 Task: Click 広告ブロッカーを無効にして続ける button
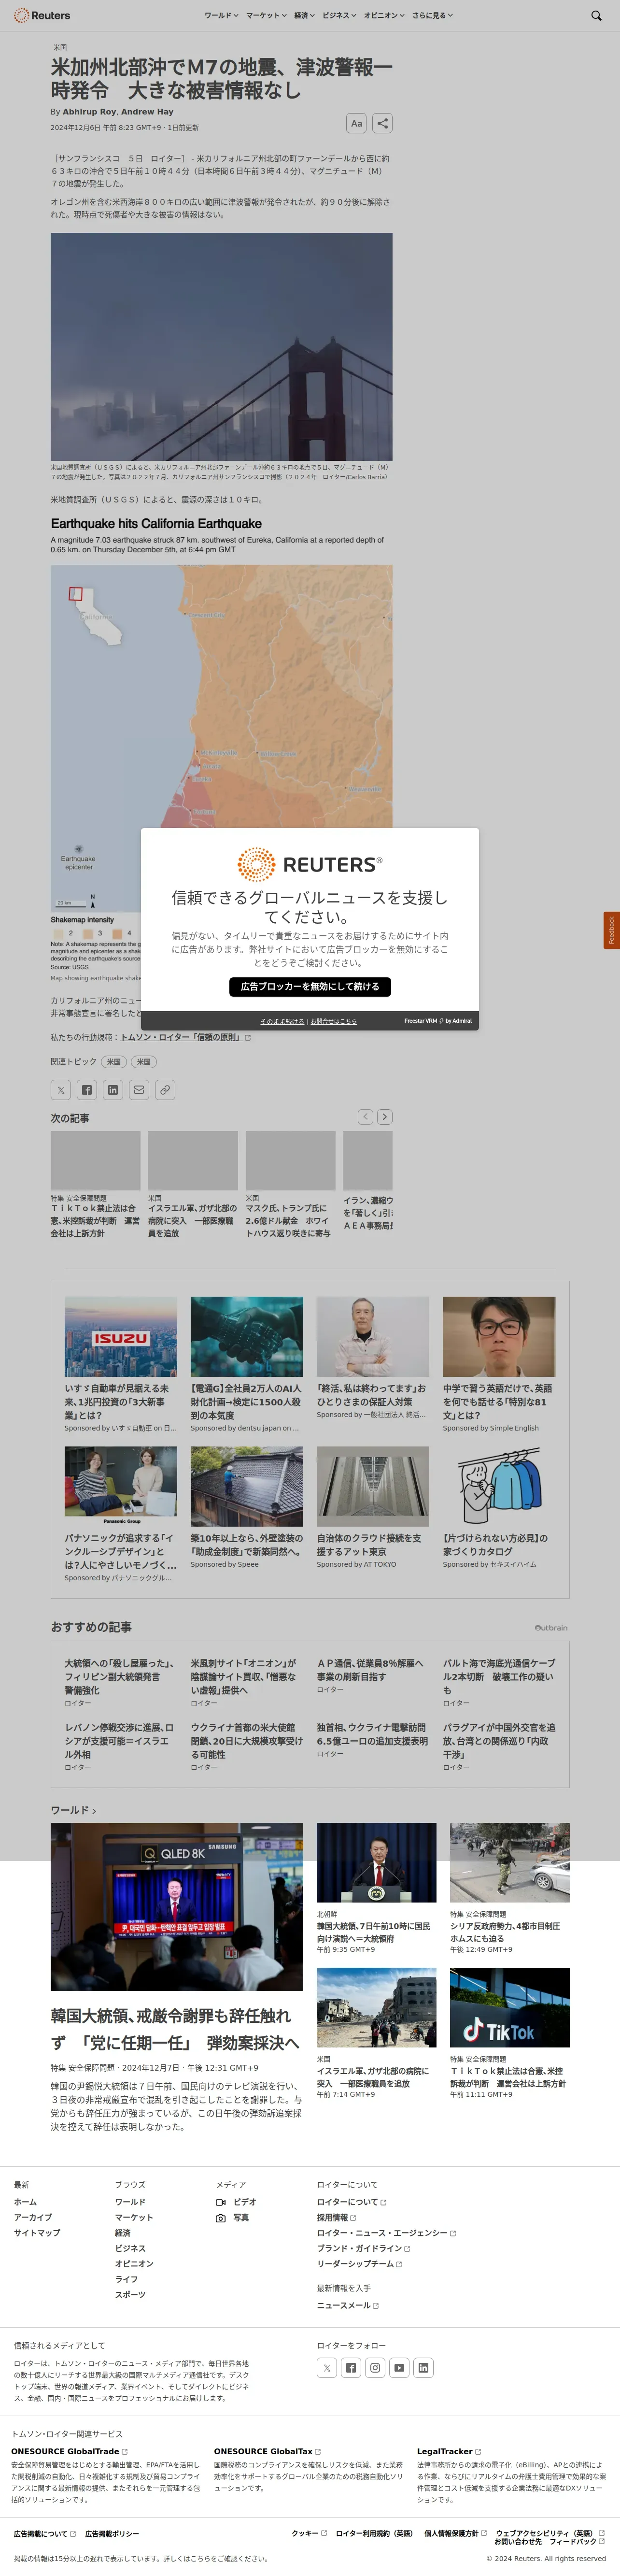click(x=310, y=986)
